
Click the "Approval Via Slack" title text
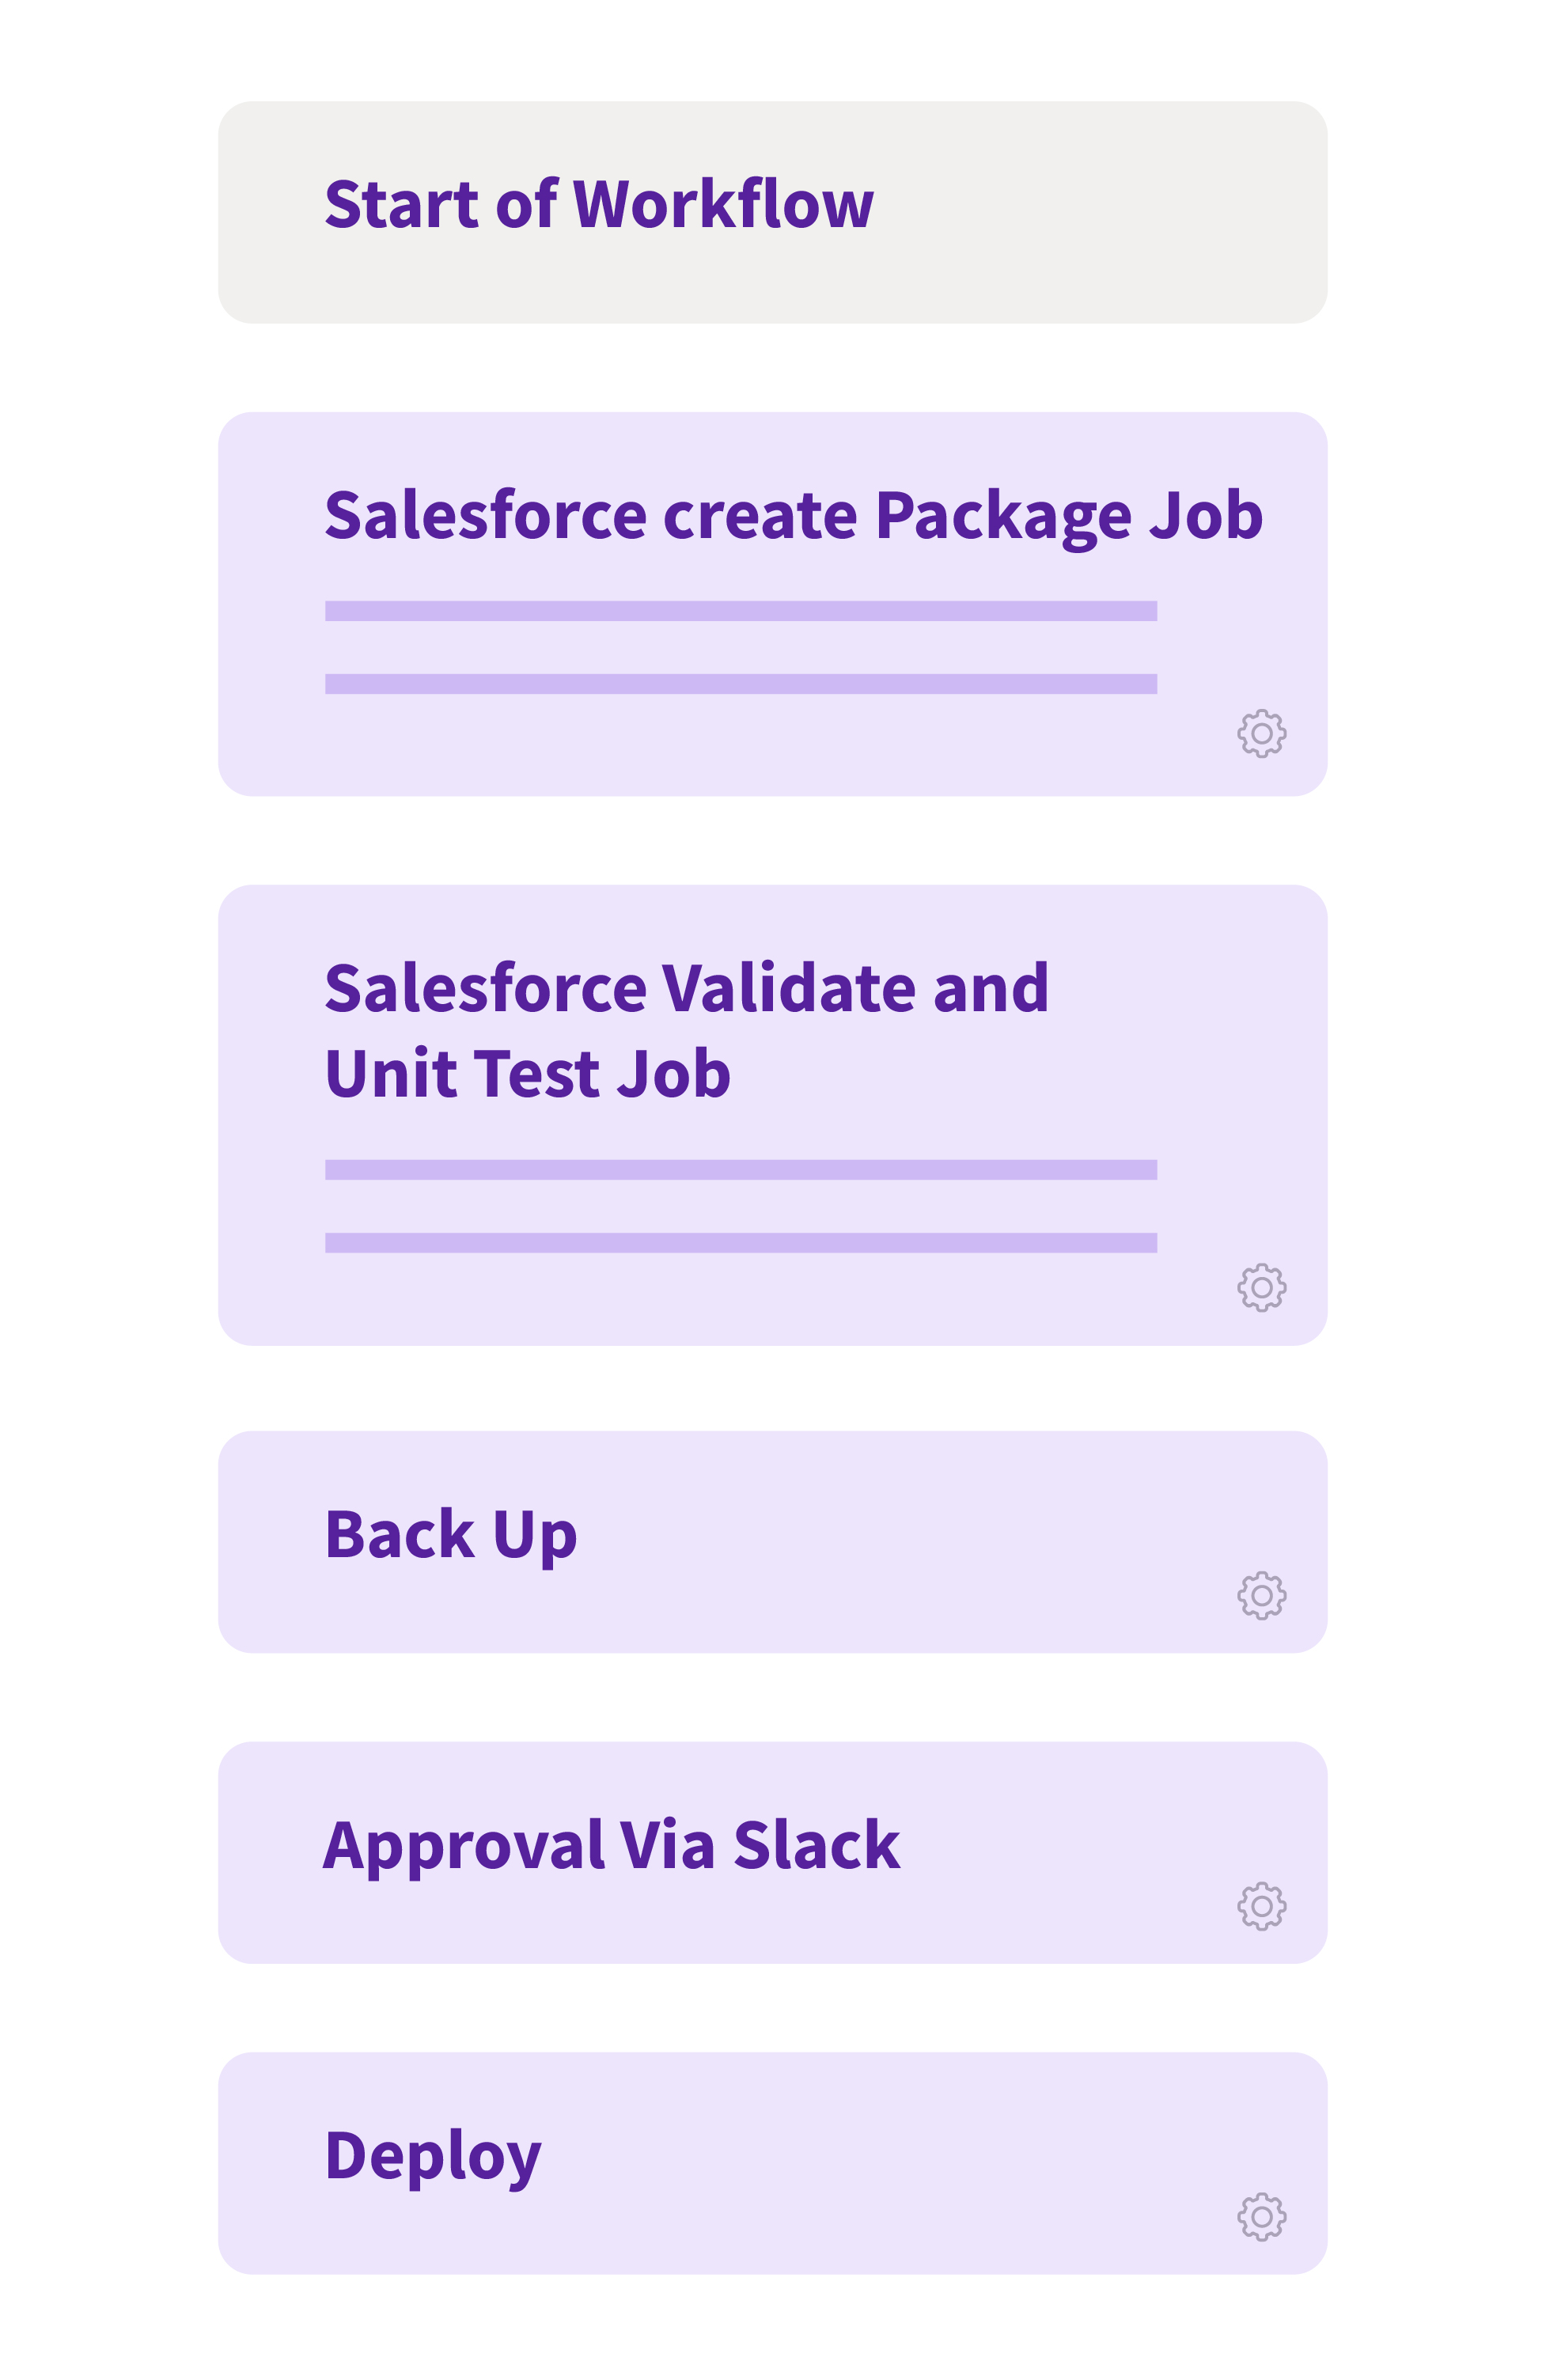click(611, 1845)
